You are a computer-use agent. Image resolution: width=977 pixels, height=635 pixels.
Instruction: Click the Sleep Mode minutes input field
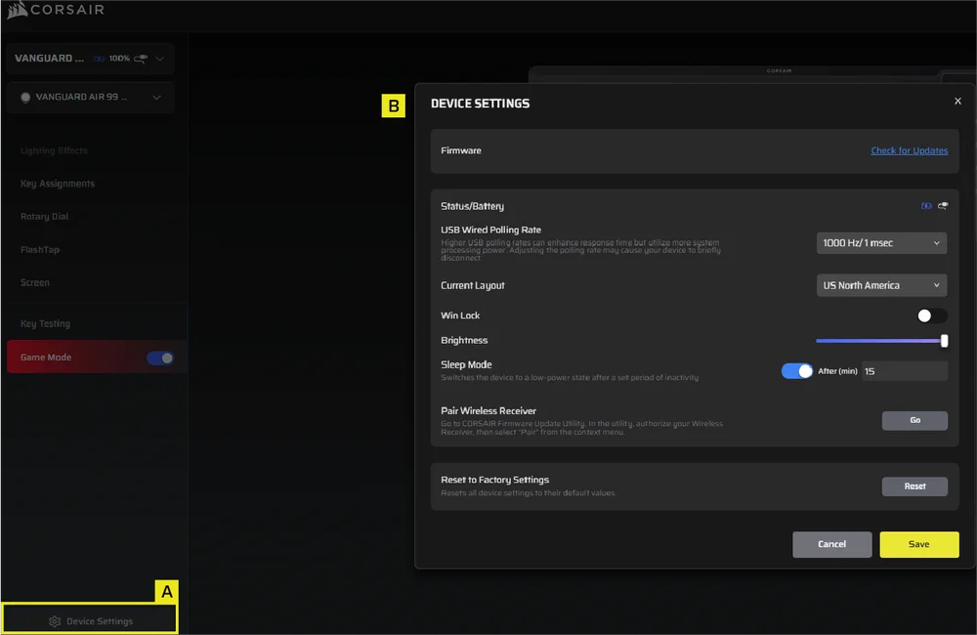pos(903,371)
